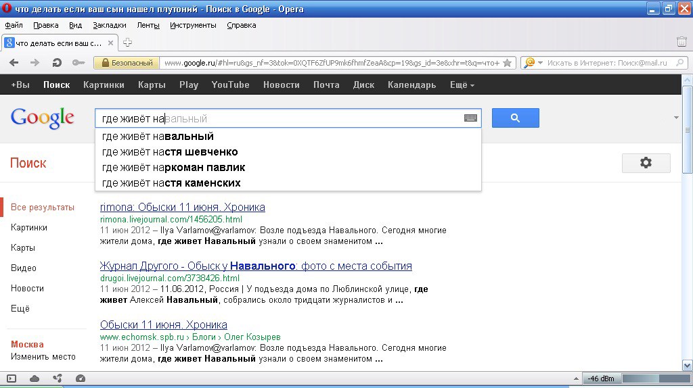The width and height of the screenshot is (693, 388).
Task: Open the password wand key icon
Action: (79, 63)
